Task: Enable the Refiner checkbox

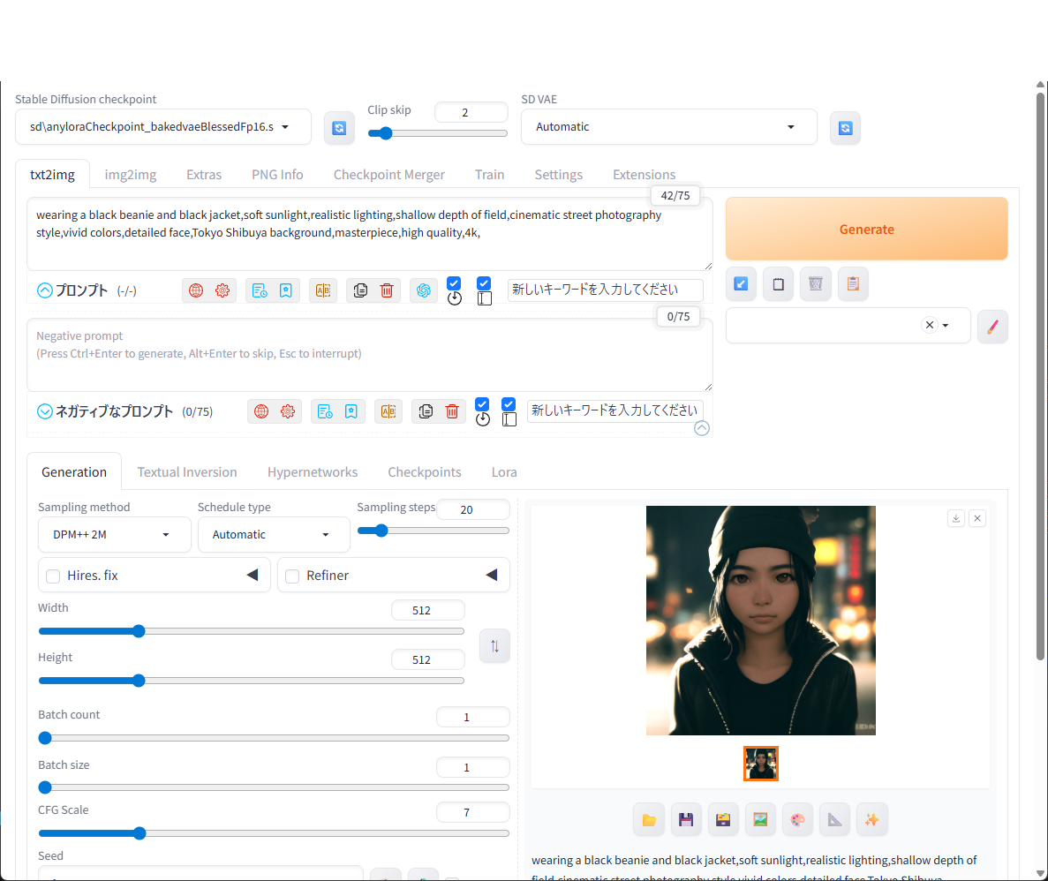Action: coord(292,576)
